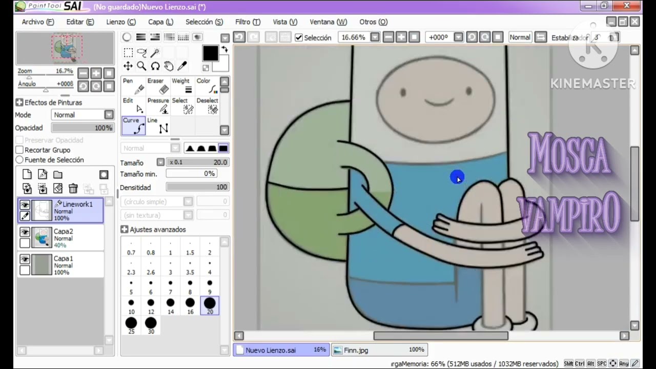Open the Filtro menu
This screenshot has height=369, width=656.
tap(248, 22)
